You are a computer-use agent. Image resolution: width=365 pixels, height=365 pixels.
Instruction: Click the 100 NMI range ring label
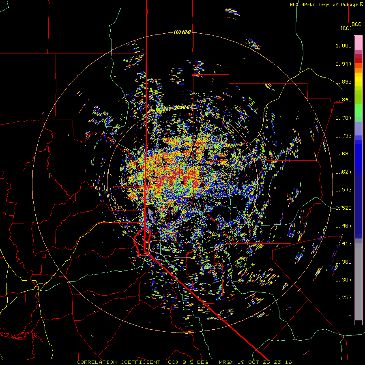point(182,32)
